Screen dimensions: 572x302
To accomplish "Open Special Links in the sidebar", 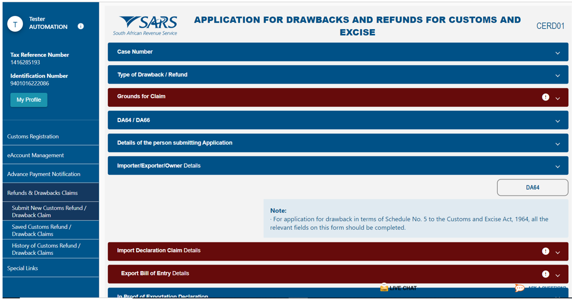I will click(x=51, y=268).
